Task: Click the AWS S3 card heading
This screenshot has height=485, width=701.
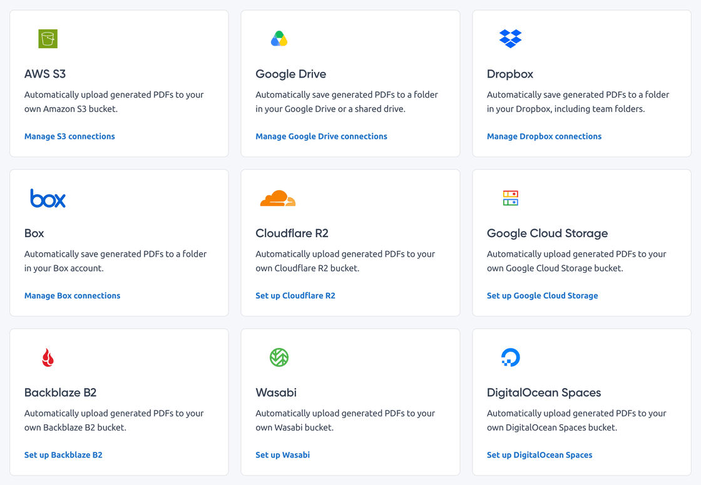Action: click(x=44, y=74)
